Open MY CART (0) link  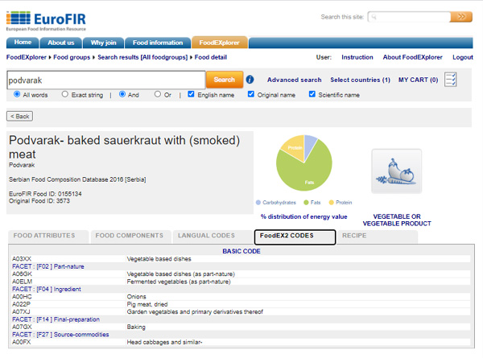tap(418, 80)
